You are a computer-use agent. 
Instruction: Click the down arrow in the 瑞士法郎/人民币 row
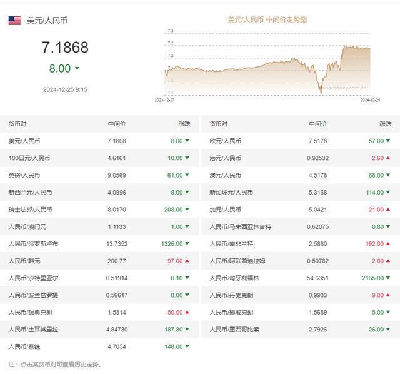(x=187, y=210)
